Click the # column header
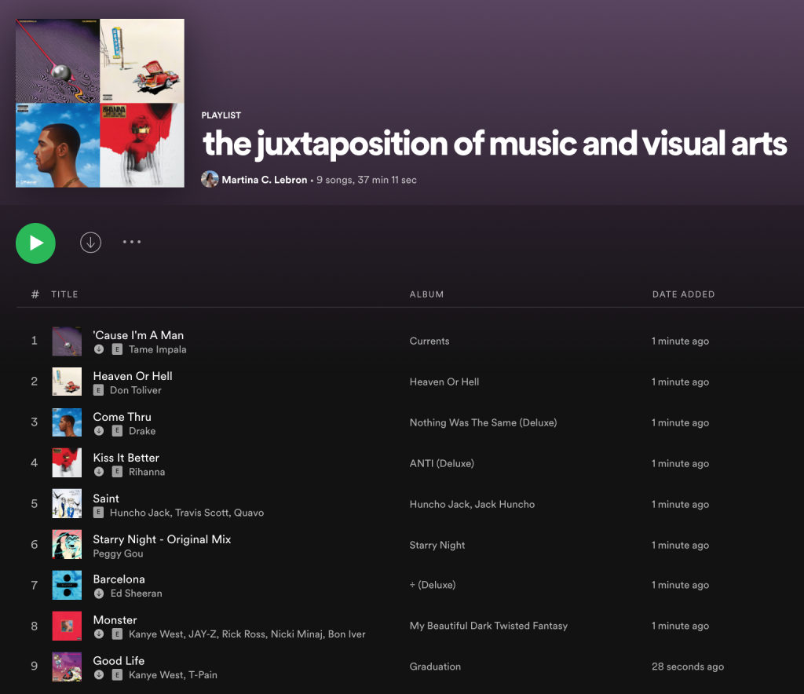804x694 pixels. [x=35, y=294]
